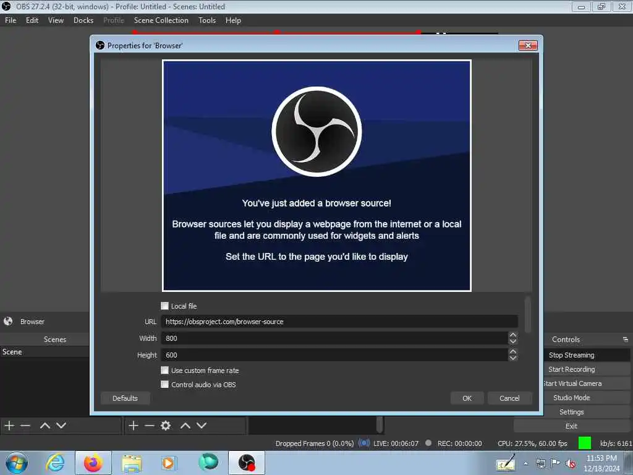Close the Browser properties dialog
The image size is (633, 475).
[x=528, y=45]
